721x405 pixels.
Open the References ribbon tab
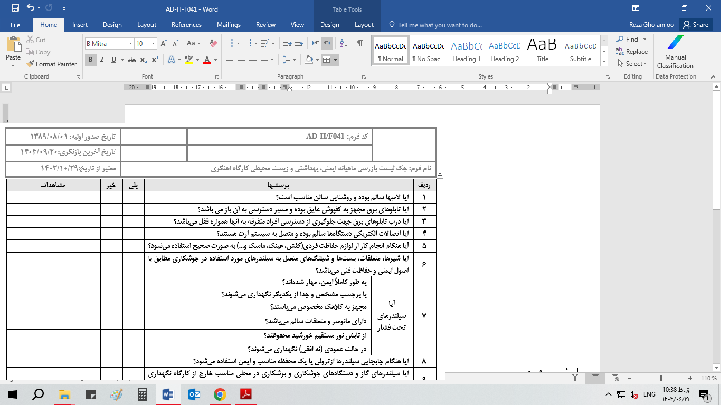186,25
